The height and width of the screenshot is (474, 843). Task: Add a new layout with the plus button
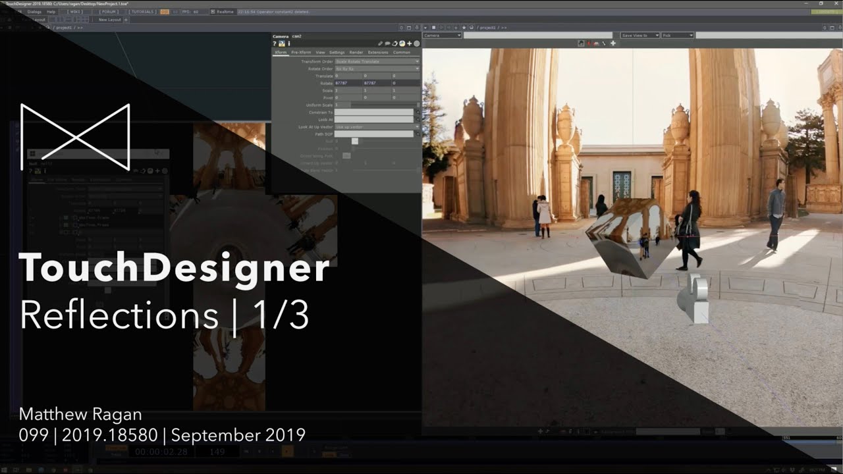point(126,20)
